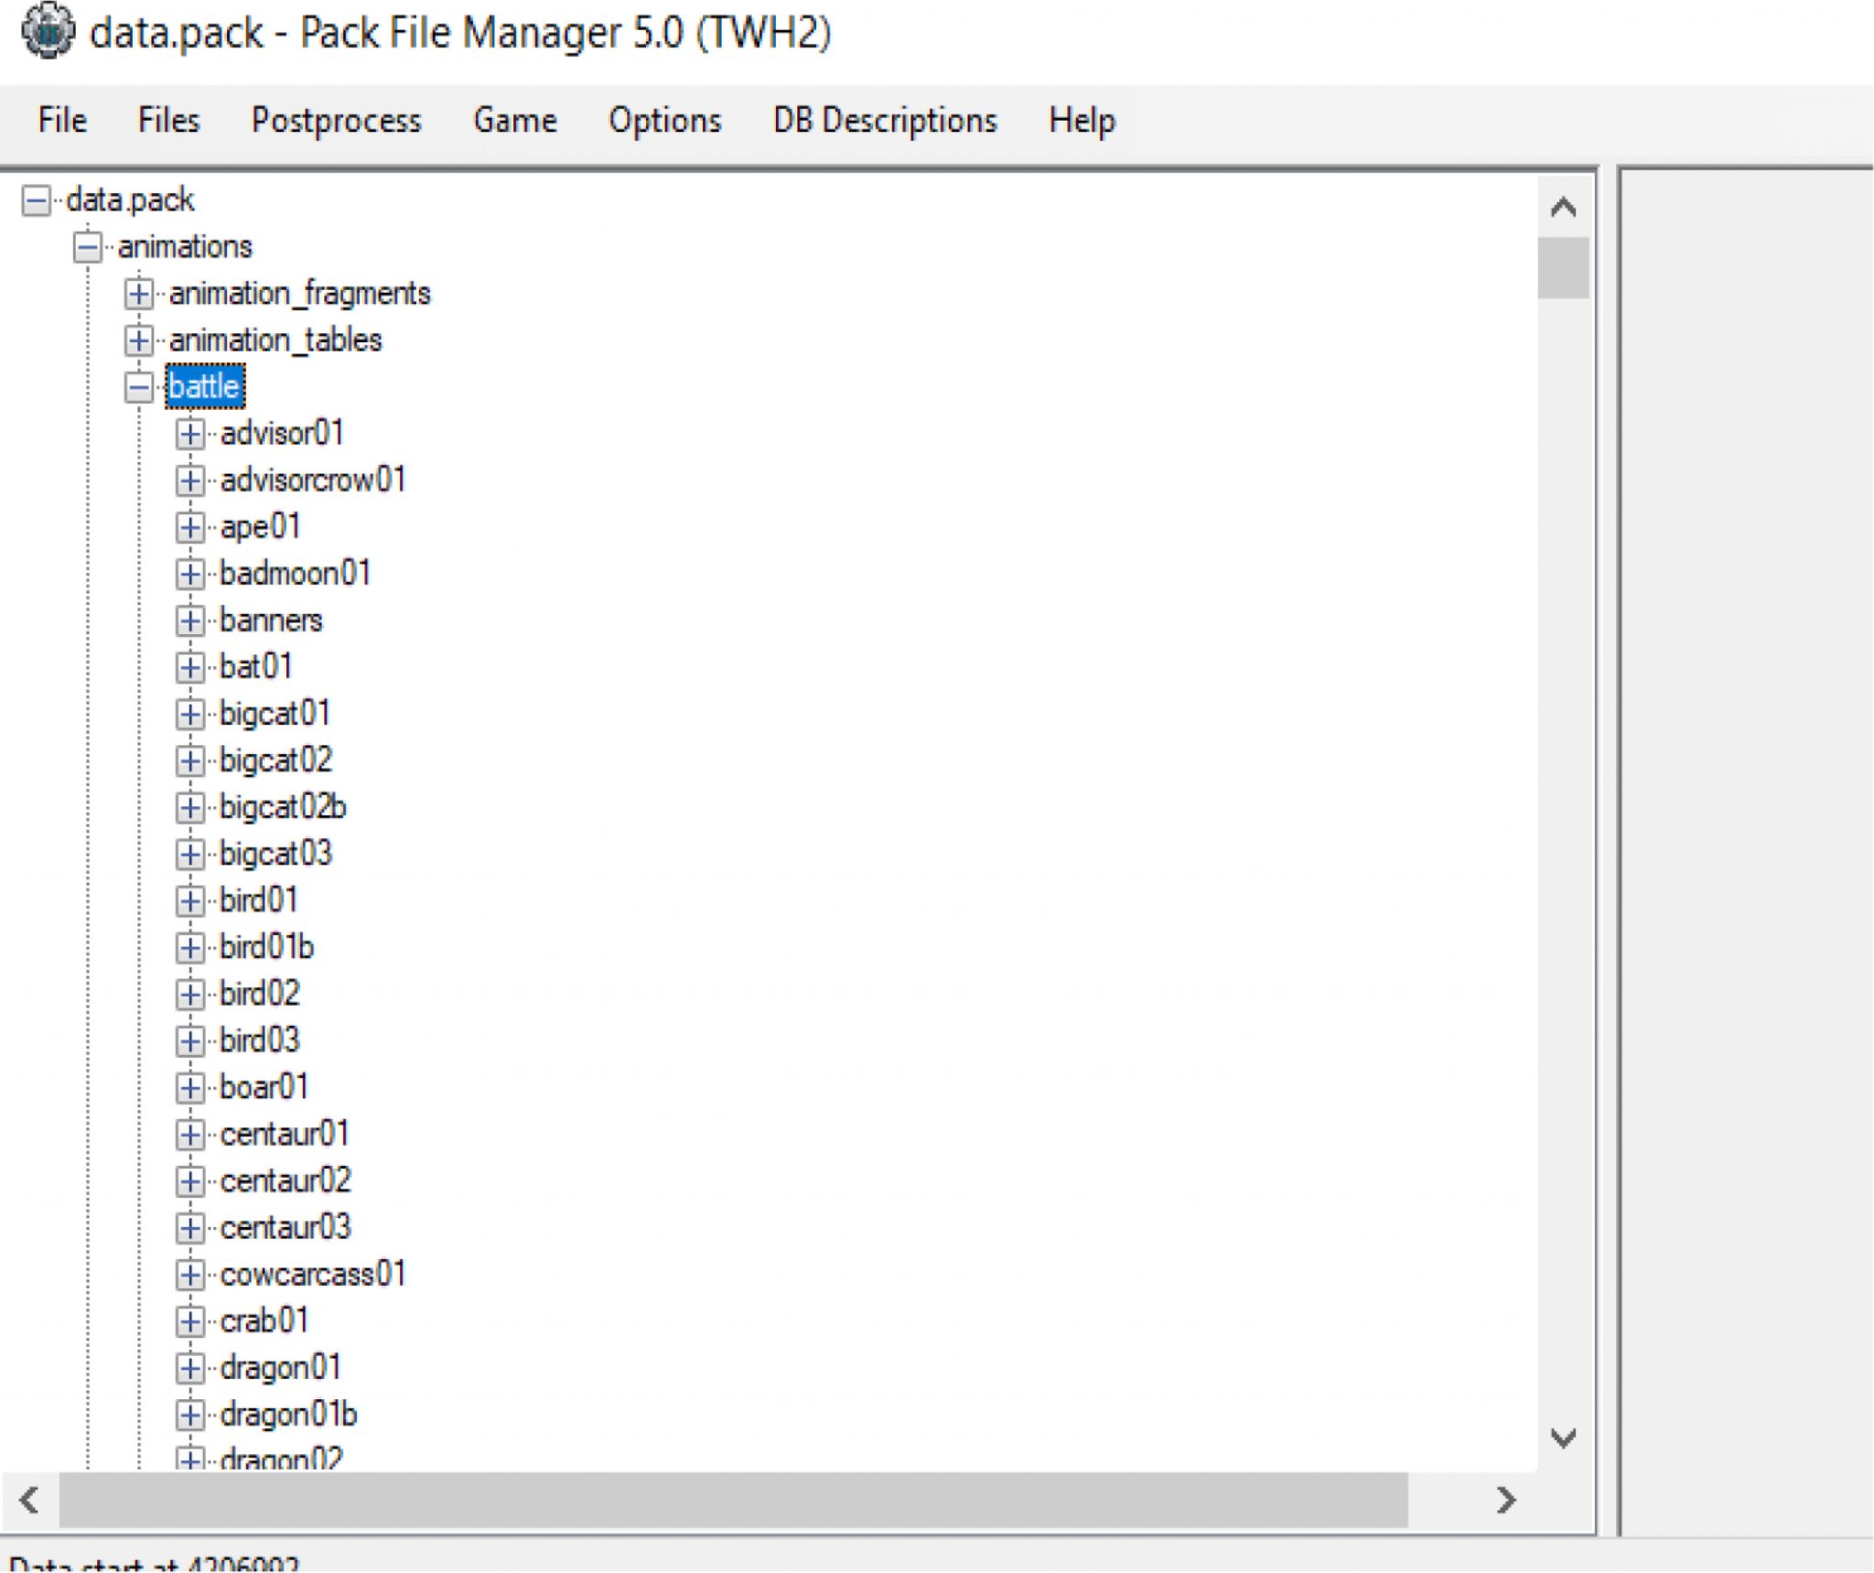Expand the centaur01 folder
The image size is (1874, 1573).
coord(189,1135)
